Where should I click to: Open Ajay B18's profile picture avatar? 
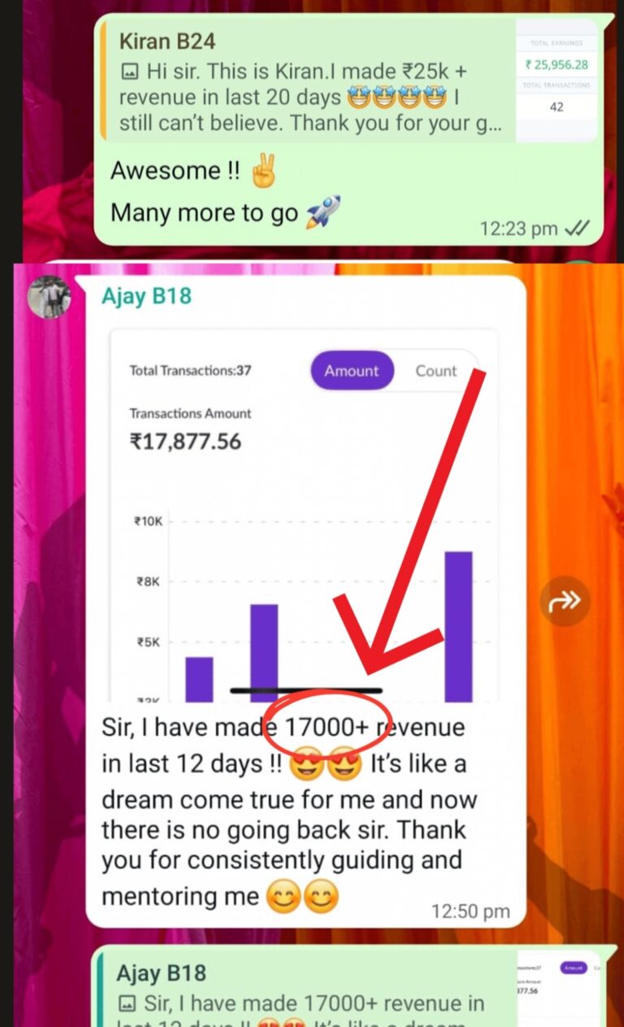pyautogui.click(x=49, y=297)
